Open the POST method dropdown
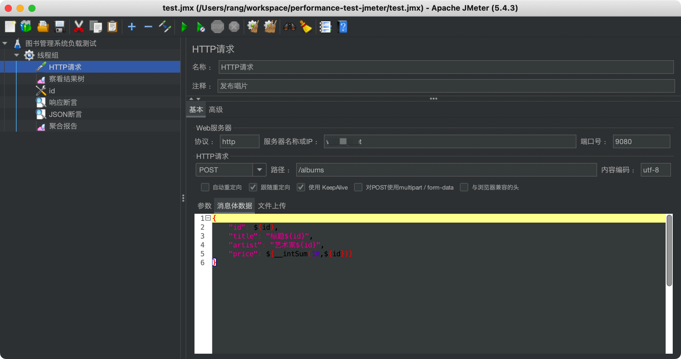The height and width of the screenshot is (359, 681). click(x=259, y=170)
